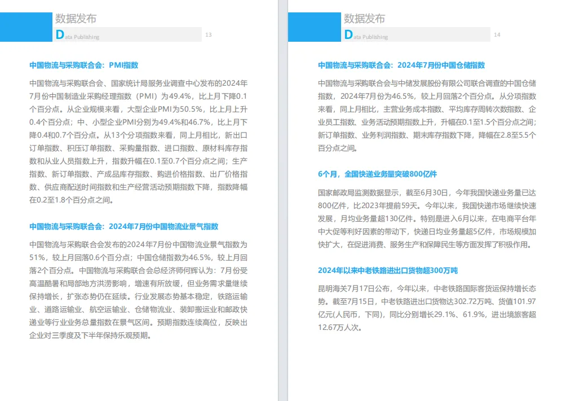The image size is (566, 401).
Task: Click line starting 800亿件，比2023年提前59天
Action: tap(427, 206)
